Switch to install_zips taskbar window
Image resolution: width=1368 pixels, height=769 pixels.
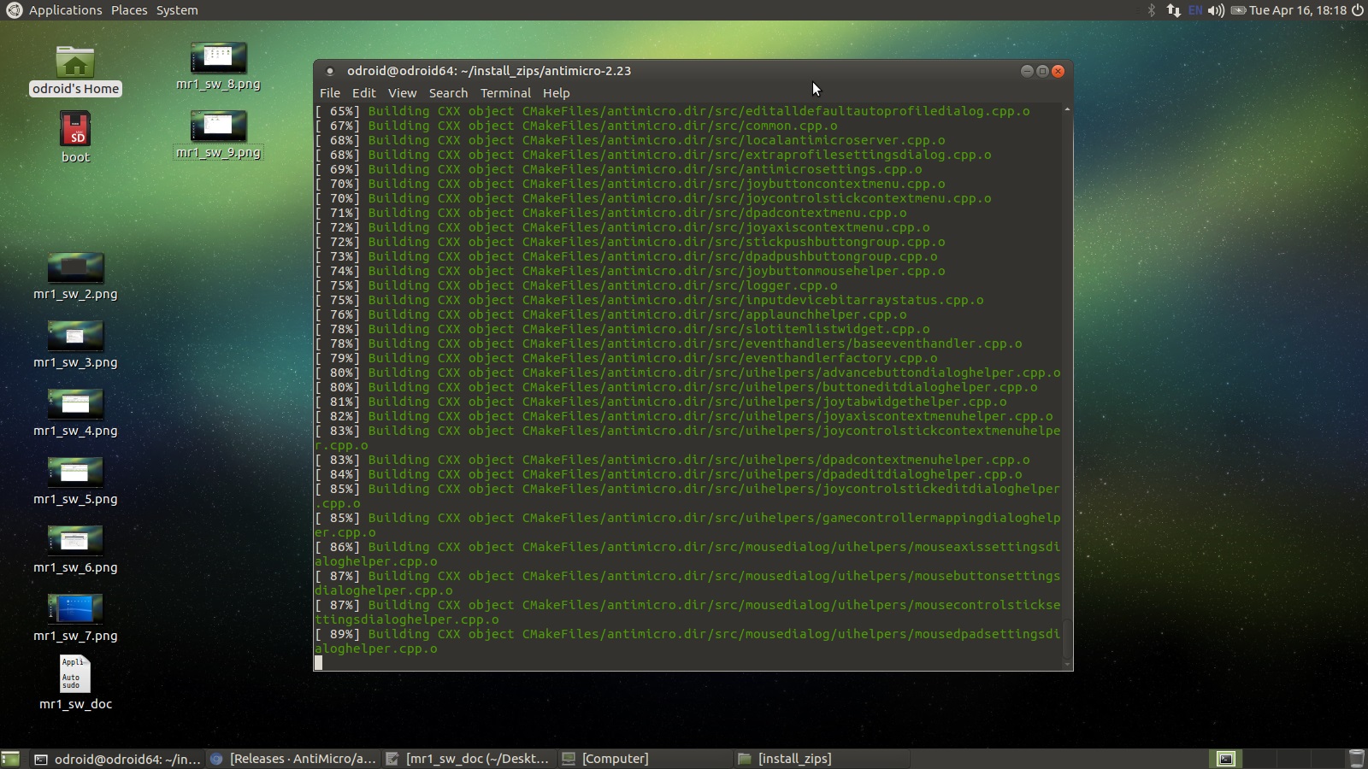tap(785, 759)
